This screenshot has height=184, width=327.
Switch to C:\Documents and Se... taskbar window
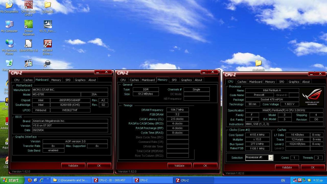tap(71, 180)
